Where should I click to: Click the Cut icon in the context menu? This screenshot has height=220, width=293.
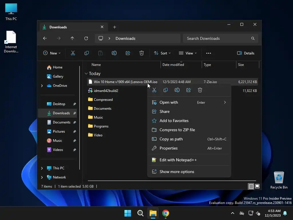pos(154,90)
